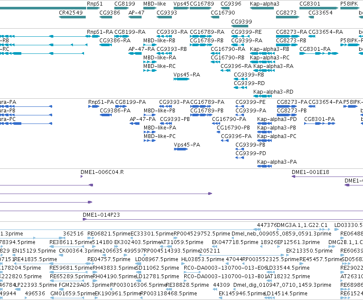Click transcript CG9396-RA
Viewport: 363px width, 300px height.
point(225,71)
